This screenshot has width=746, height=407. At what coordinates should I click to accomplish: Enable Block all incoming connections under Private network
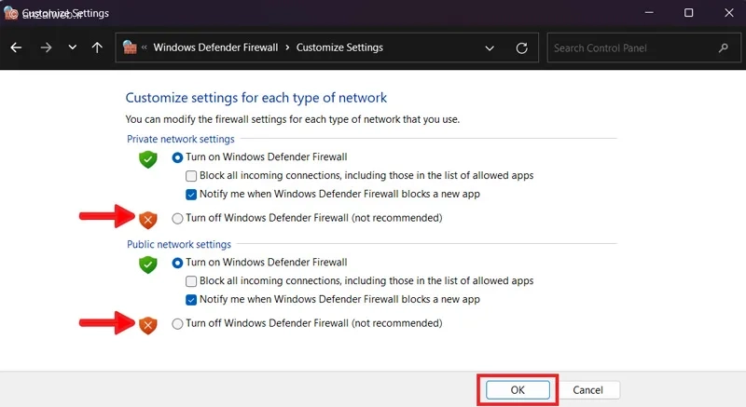click(191, 176)
